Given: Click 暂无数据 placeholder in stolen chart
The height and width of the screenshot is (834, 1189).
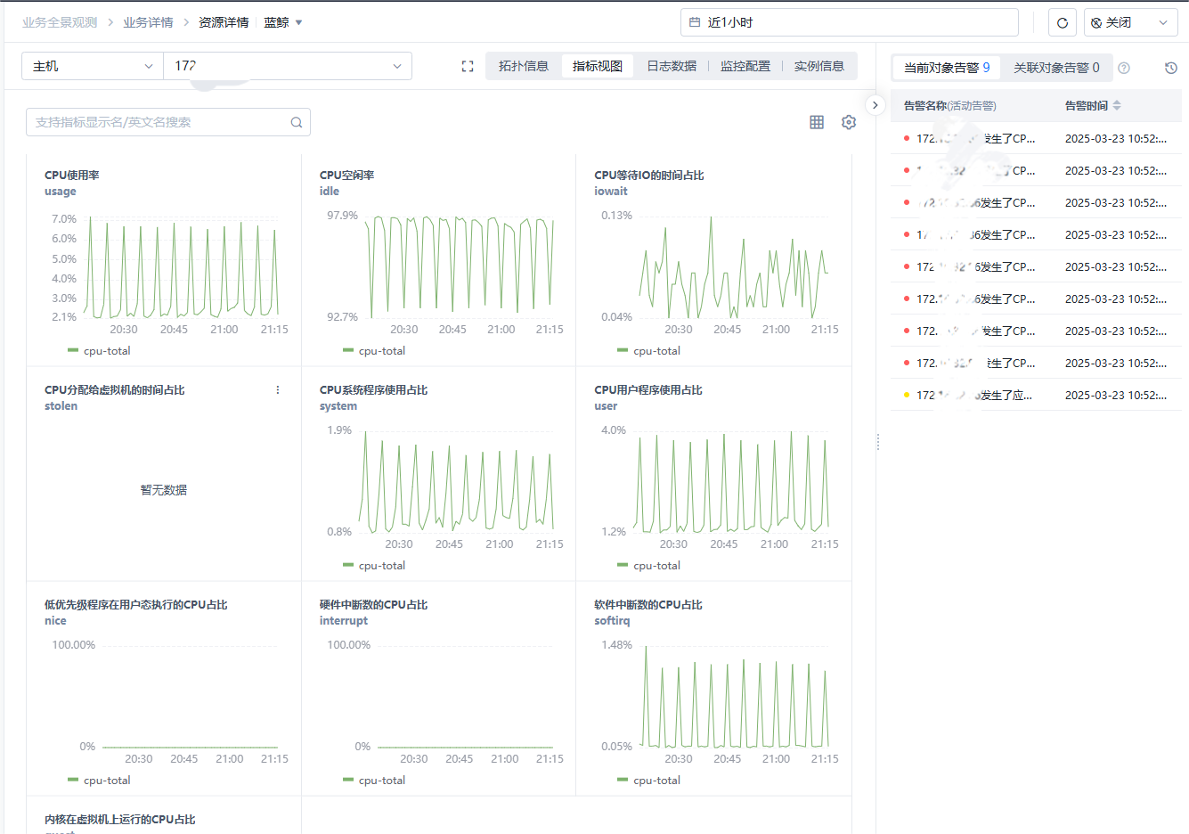Looking at the screenshot, I should tap(164, 490).
